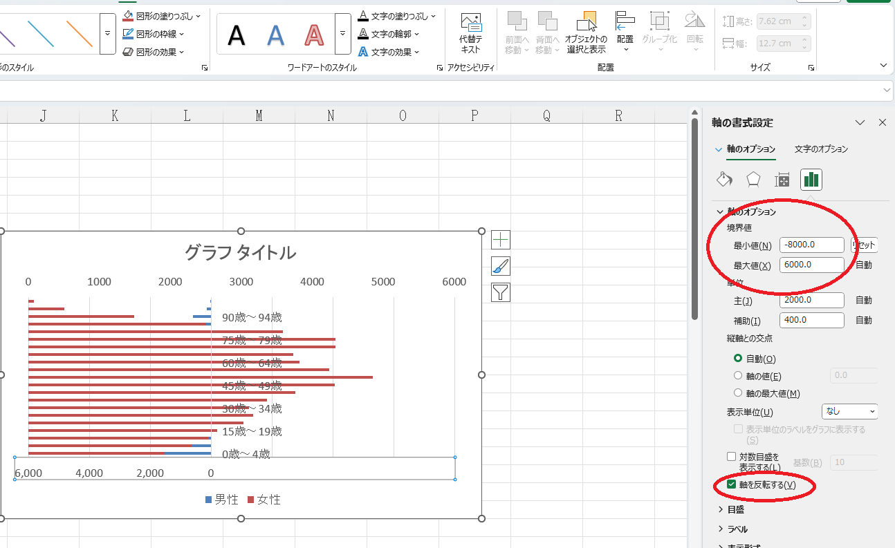This screenshot has width=895, height=548.
Task: Select the 自動(O) radio button
Action: [x=738, y=359]
